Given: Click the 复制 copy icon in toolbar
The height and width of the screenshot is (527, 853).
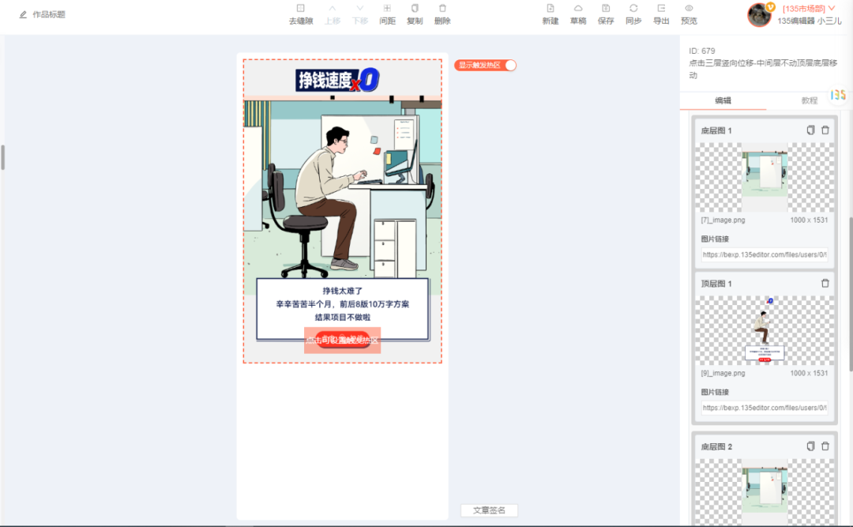Looking at the screenshot, I should point(415,9).
